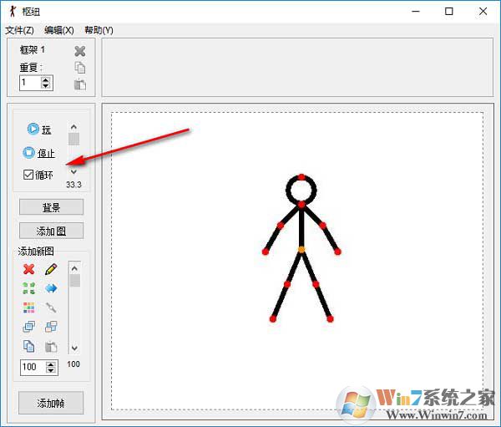
Task: Open the 编辑(X) menu
Action: click(59, 30)
